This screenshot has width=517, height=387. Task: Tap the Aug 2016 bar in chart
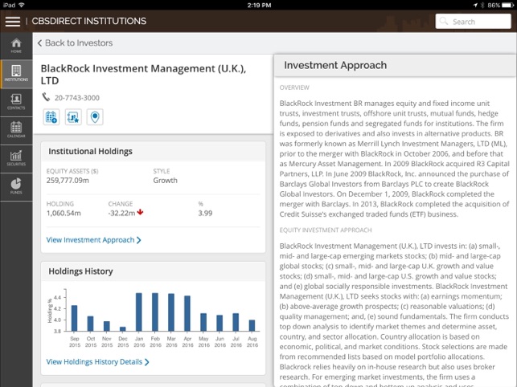point(252,325)
